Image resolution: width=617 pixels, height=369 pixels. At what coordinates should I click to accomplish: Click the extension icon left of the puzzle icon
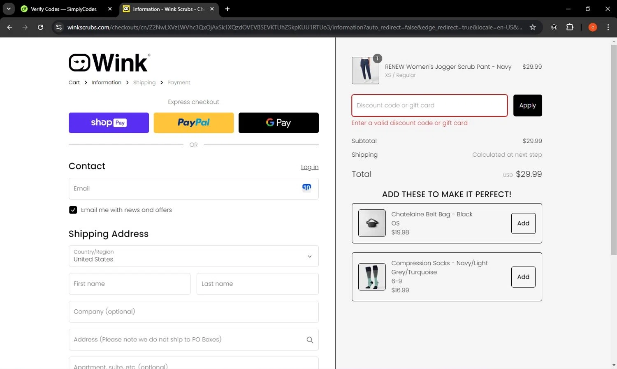554,27
